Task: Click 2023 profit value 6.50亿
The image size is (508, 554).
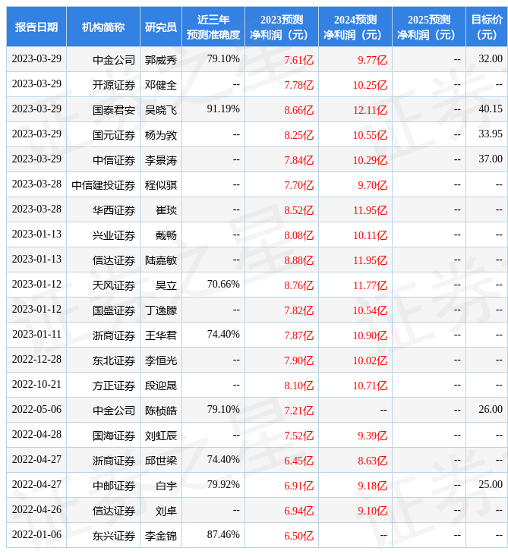Action: (299, 537)
